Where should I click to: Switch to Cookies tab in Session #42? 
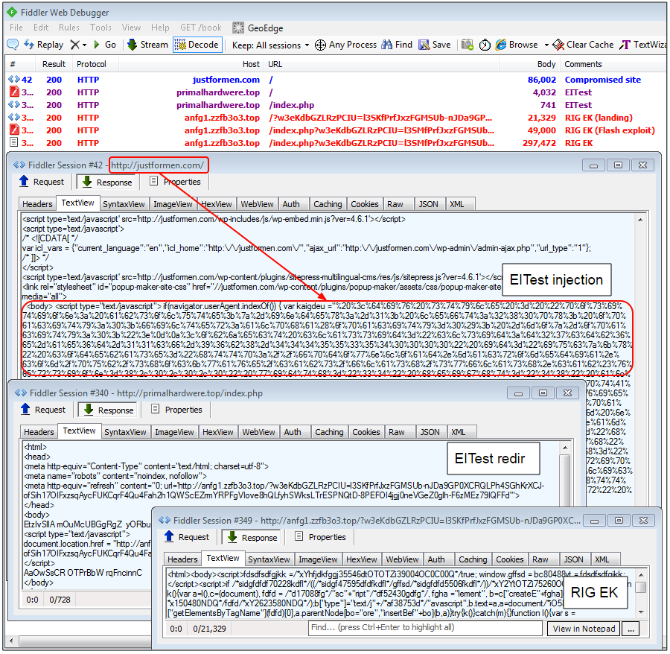click(365, 204)
